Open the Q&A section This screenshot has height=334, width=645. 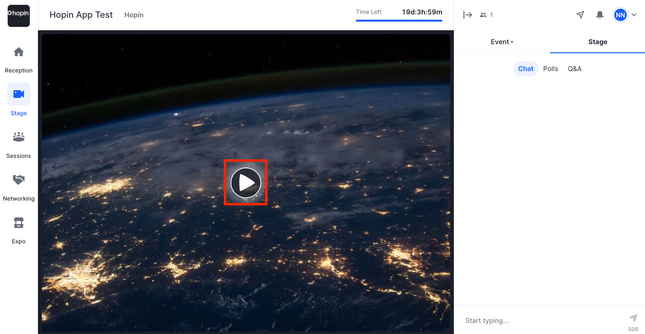[574, 69]
